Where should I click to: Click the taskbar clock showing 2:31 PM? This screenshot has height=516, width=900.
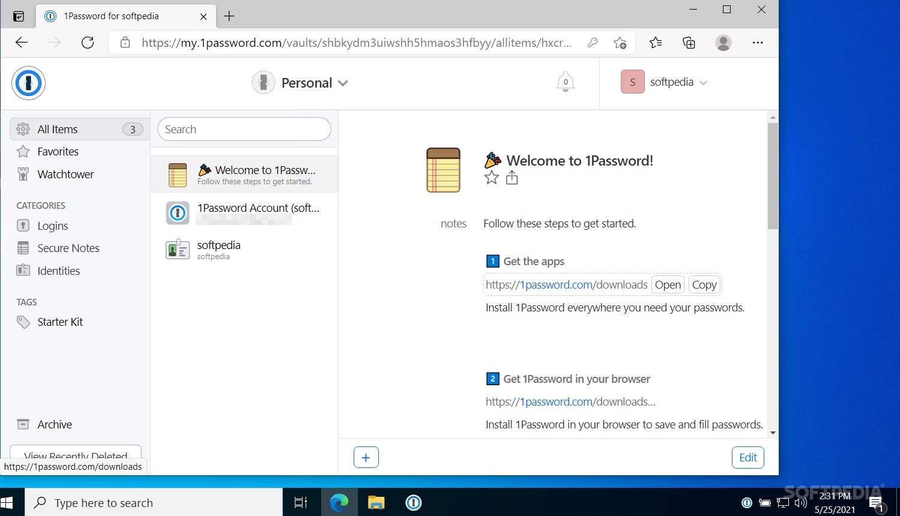(835, 496)
